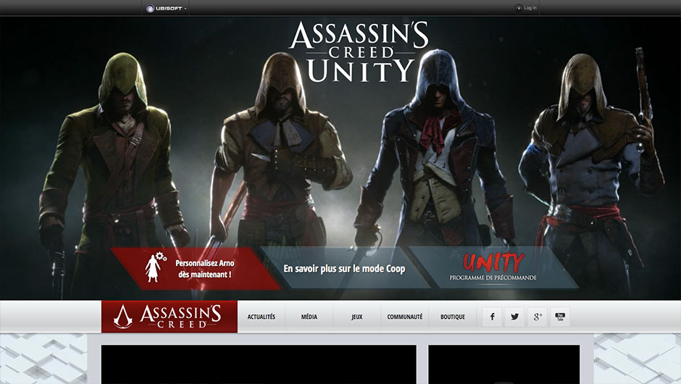Click the smaller black side panel
The height and width of the screenshot is (384, 681).
(x=504, y=364)
